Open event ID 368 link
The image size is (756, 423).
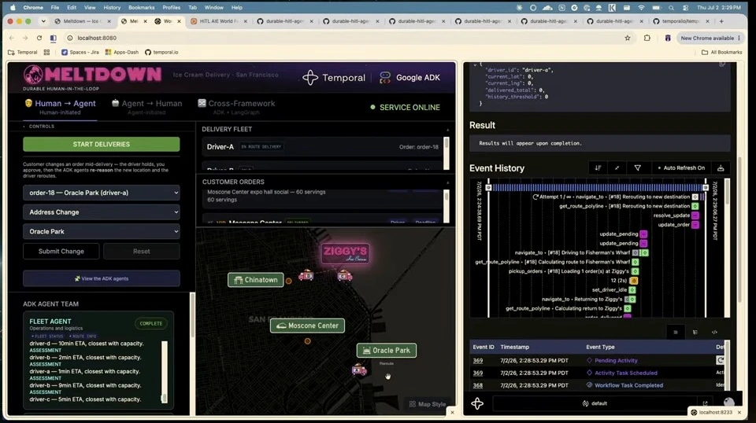click(x=477, y=385)
